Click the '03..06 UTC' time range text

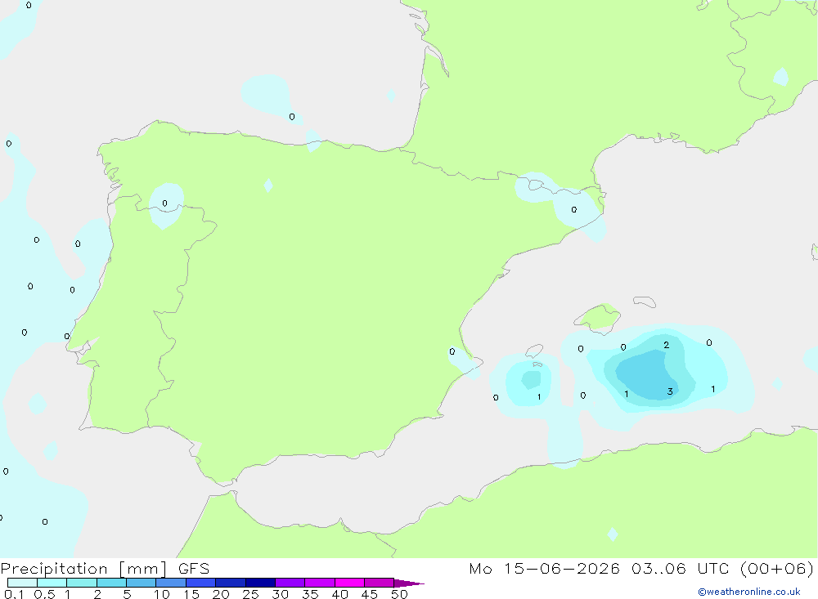(x=681, y=568)
